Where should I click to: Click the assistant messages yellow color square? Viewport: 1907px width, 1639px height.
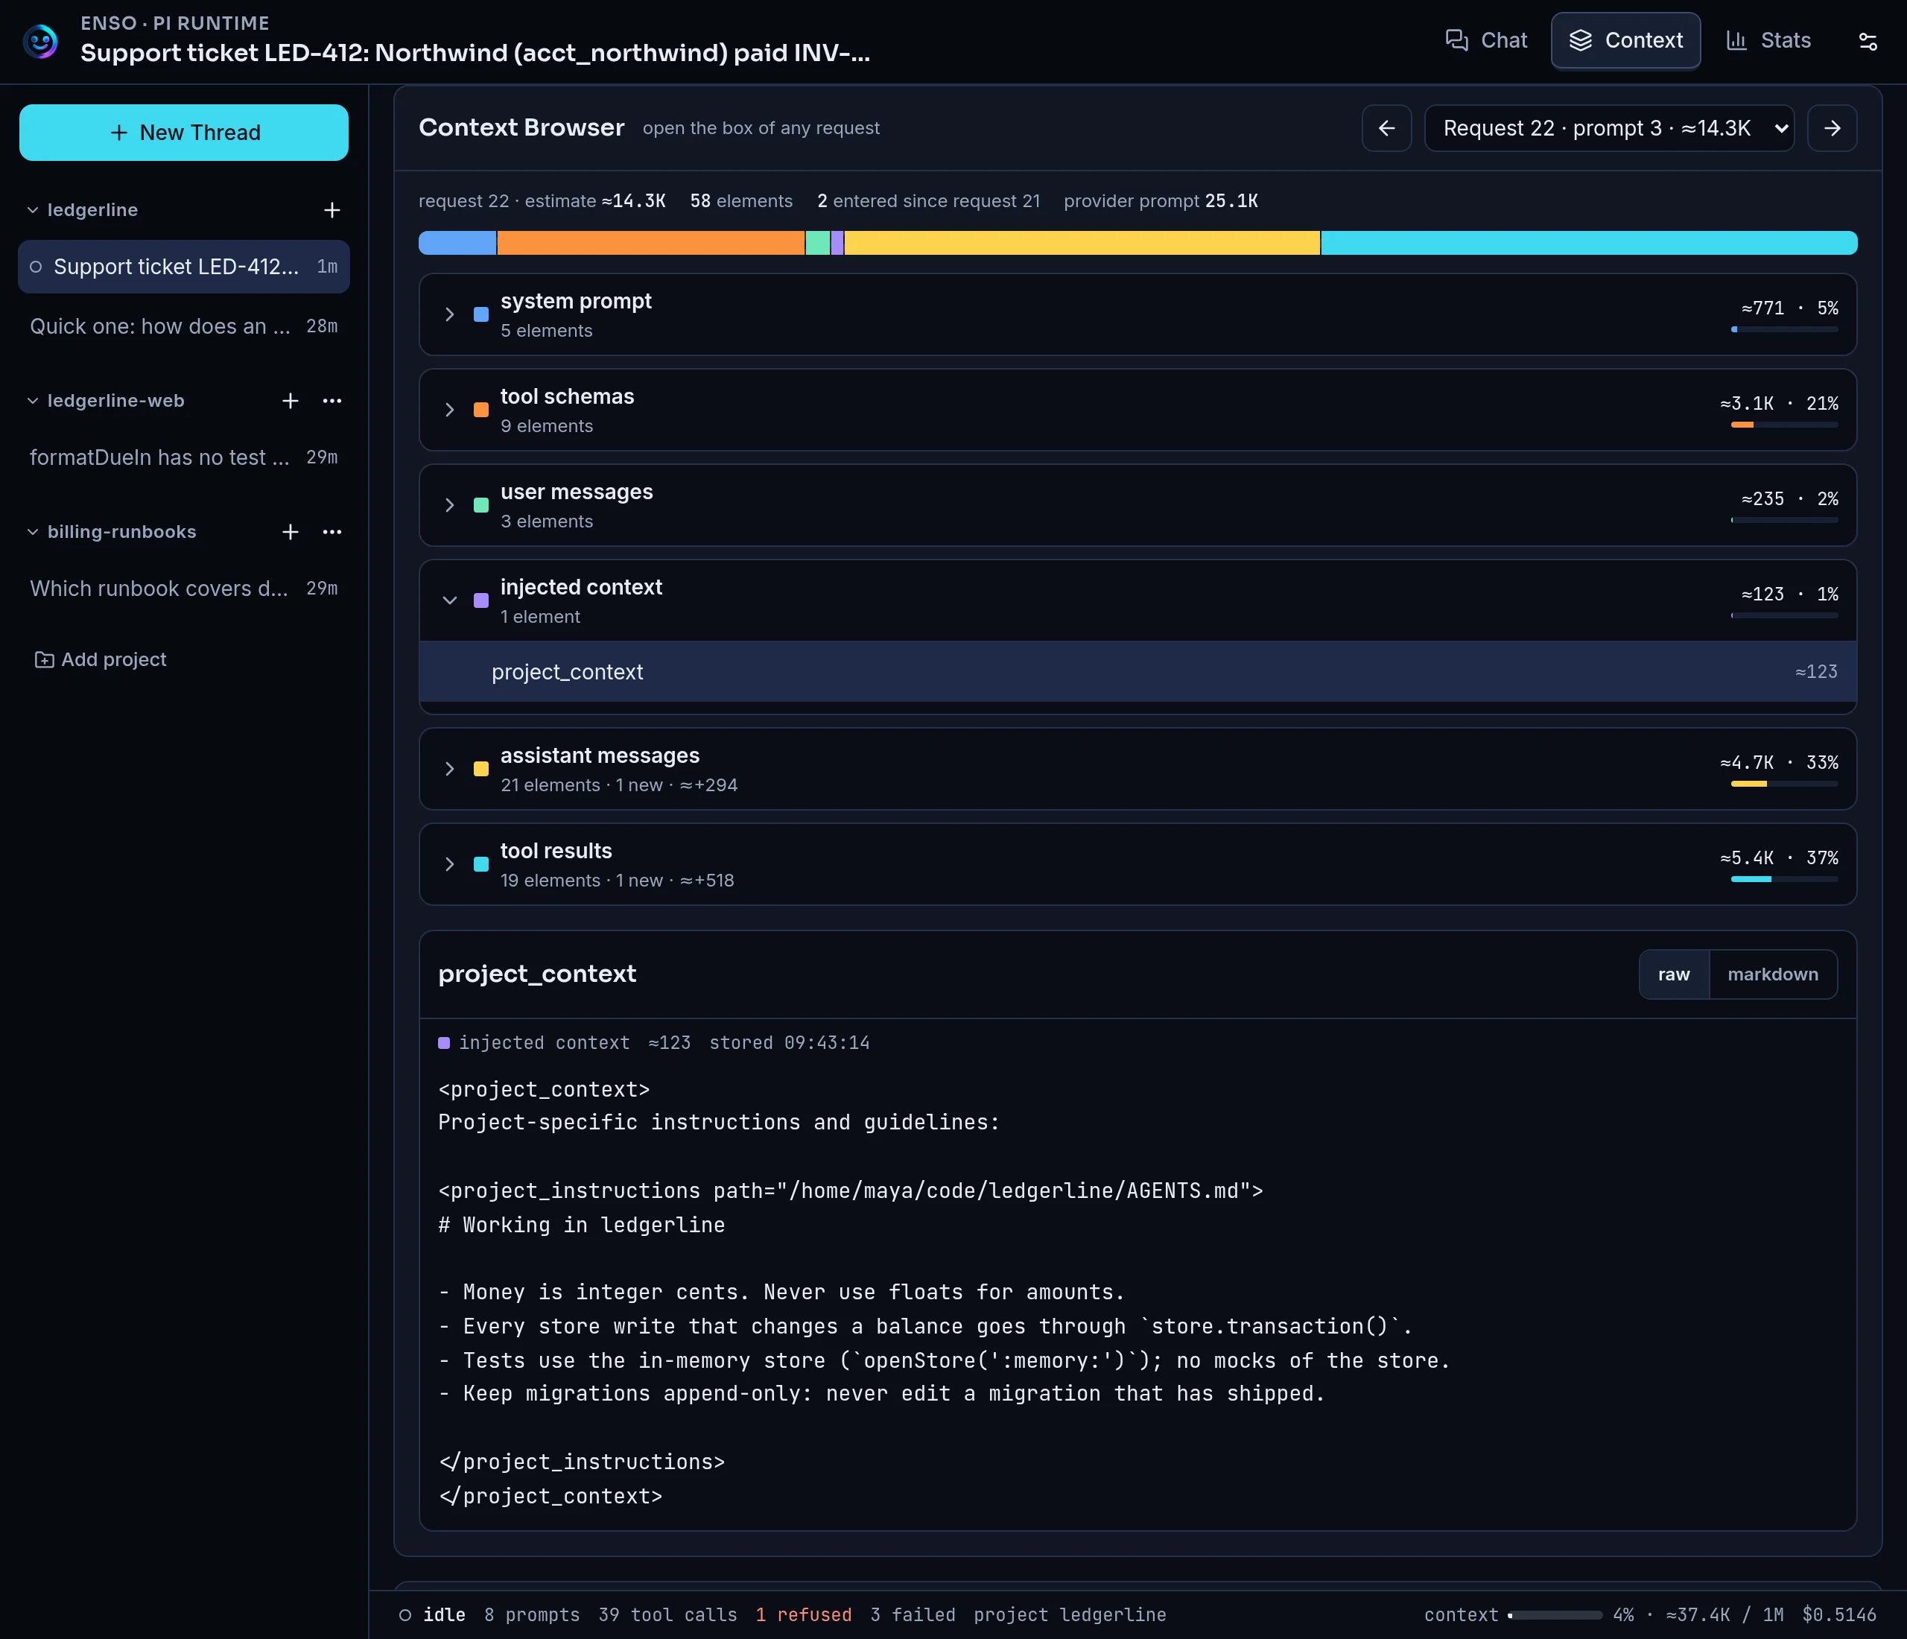coord(480,768)
